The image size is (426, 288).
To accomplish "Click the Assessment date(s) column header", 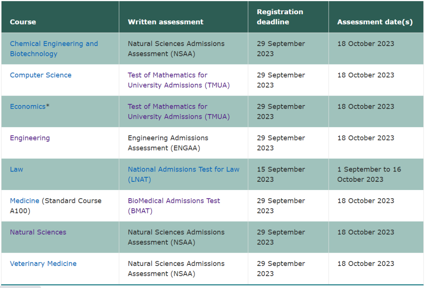I will click(375, 22).
